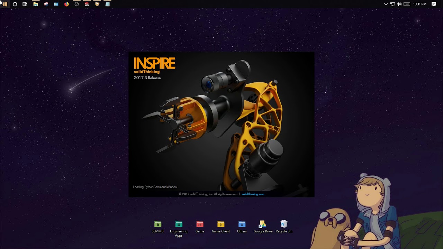The height and width of the screenshot is (249, 443).
Task: Open Firefox from the taskbar
Action: (x=66, y=4)
